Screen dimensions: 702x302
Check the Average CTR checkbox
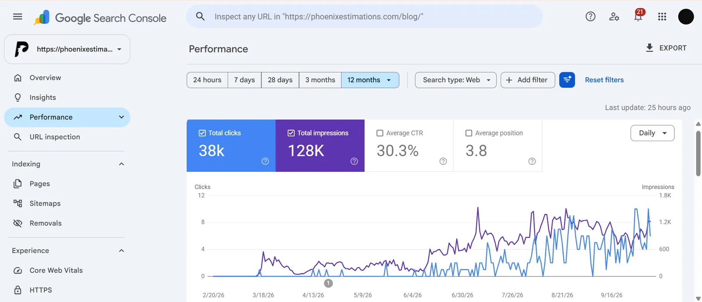[x=380, y=133]
